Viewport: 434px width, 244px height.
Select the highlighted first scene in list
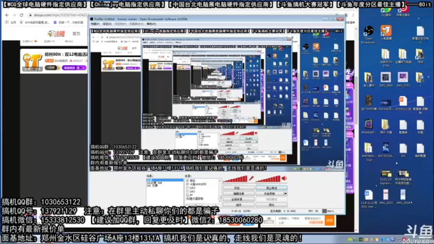[x=165, y=180]
